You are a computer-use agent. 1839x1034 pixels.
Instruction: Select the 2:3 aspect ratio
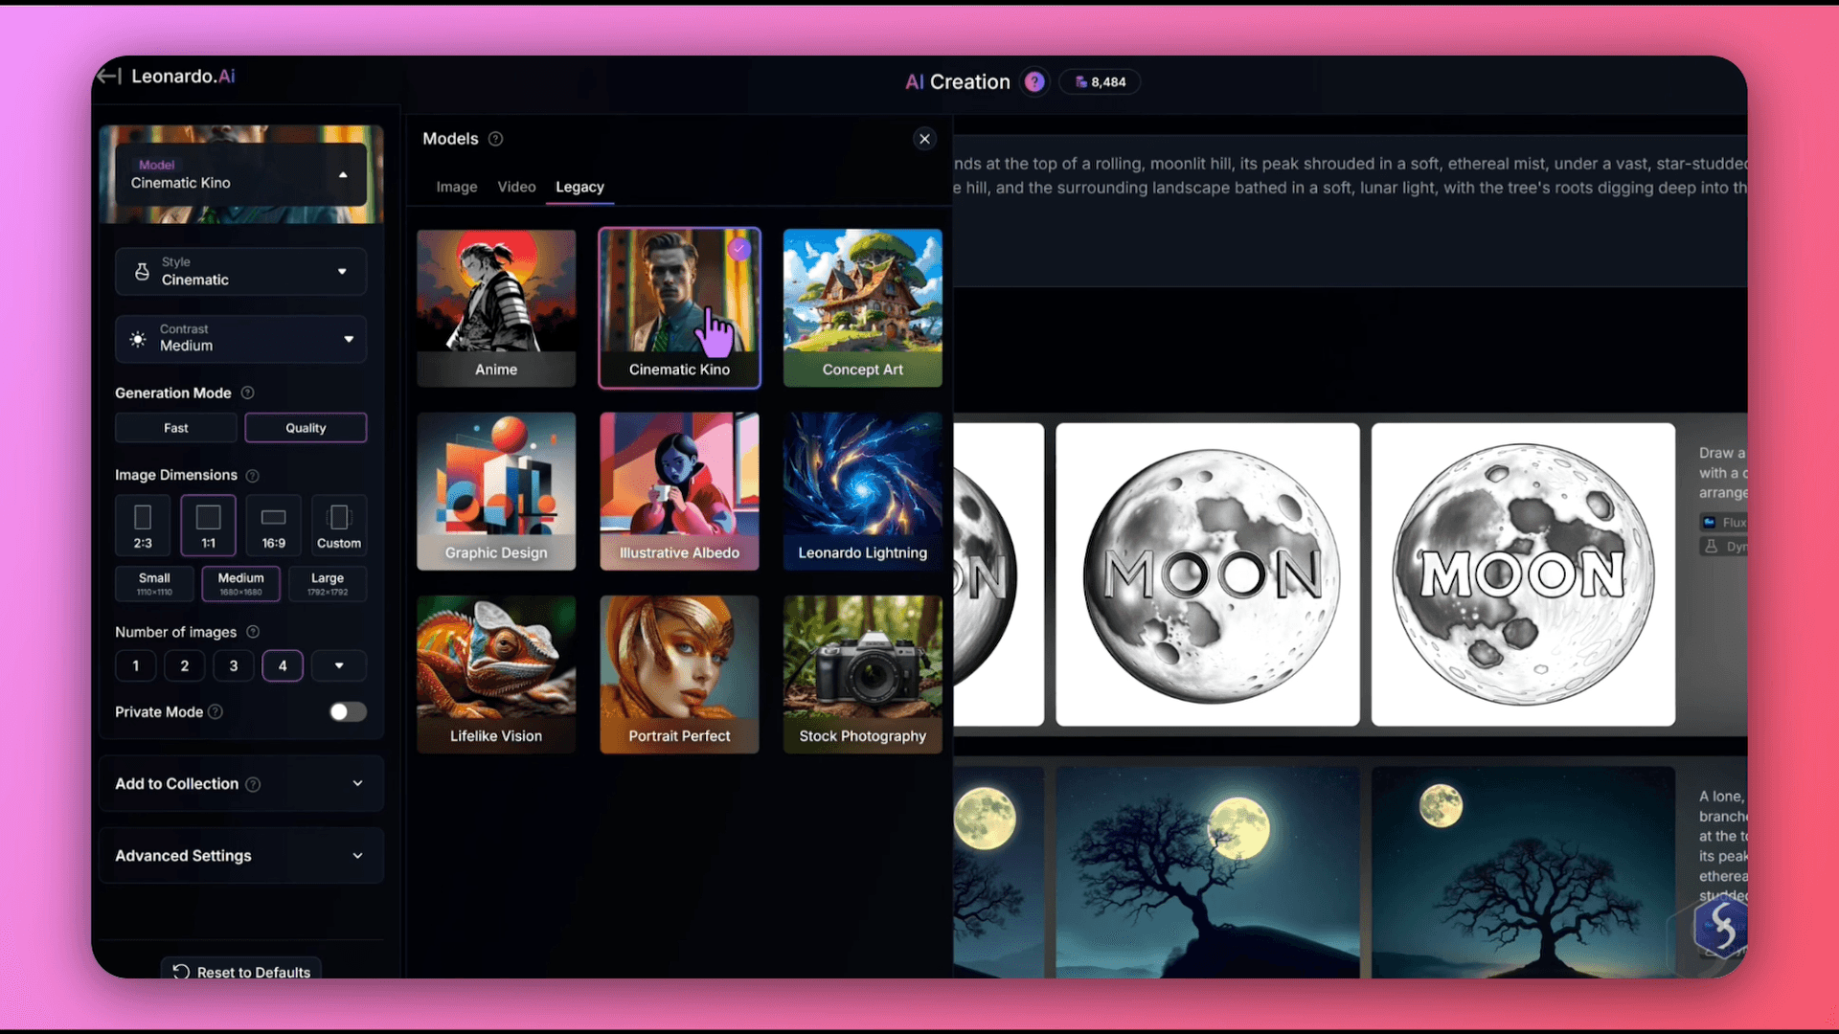click(143, 526)
